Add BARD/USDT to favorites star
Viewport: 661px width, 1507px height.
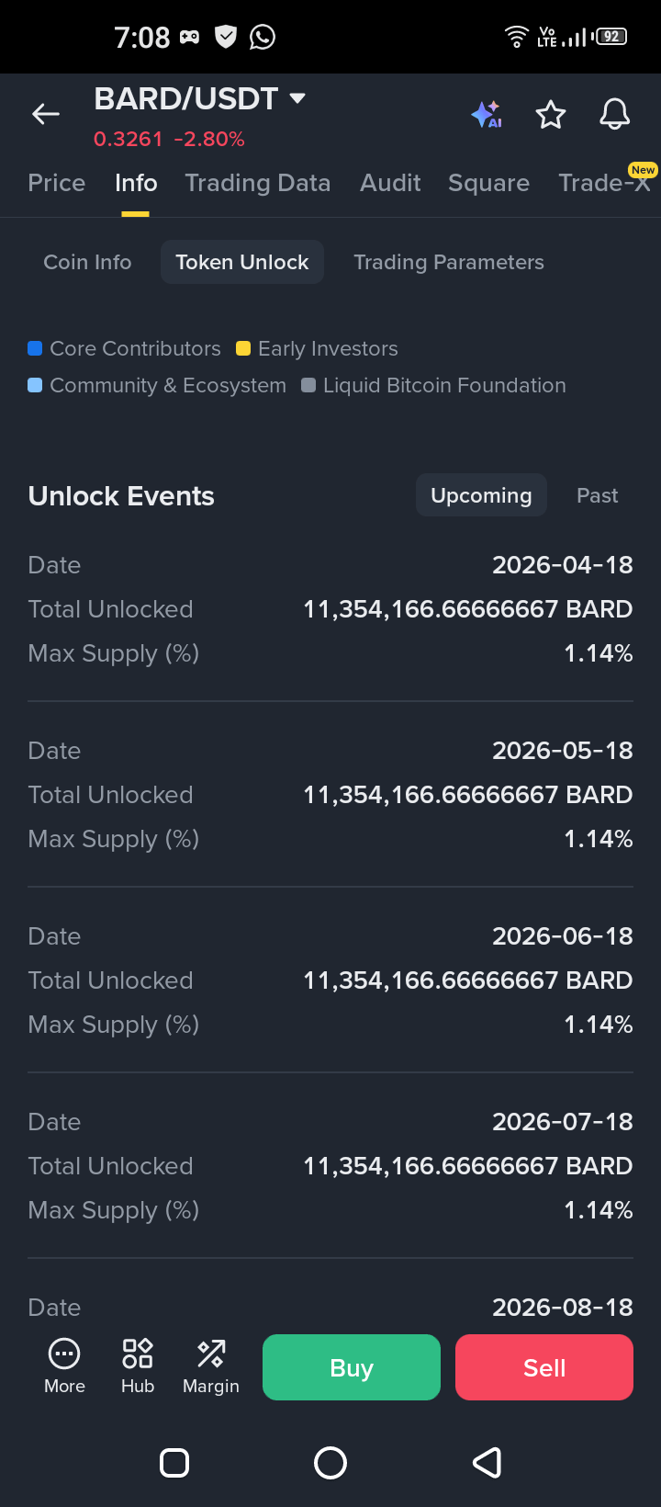(x=551, y=115)
